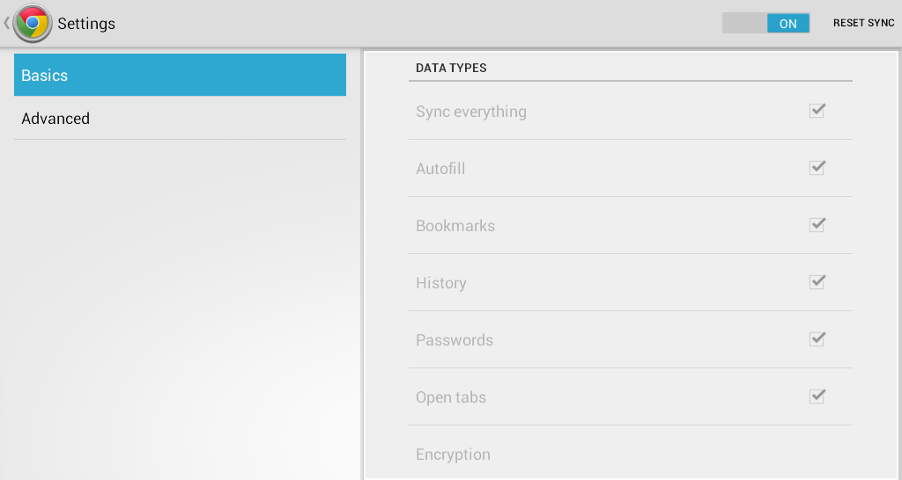The width and height of the screenshot is (902, 480).
Task: Click the Autofill label
Action: click(440, 169)
